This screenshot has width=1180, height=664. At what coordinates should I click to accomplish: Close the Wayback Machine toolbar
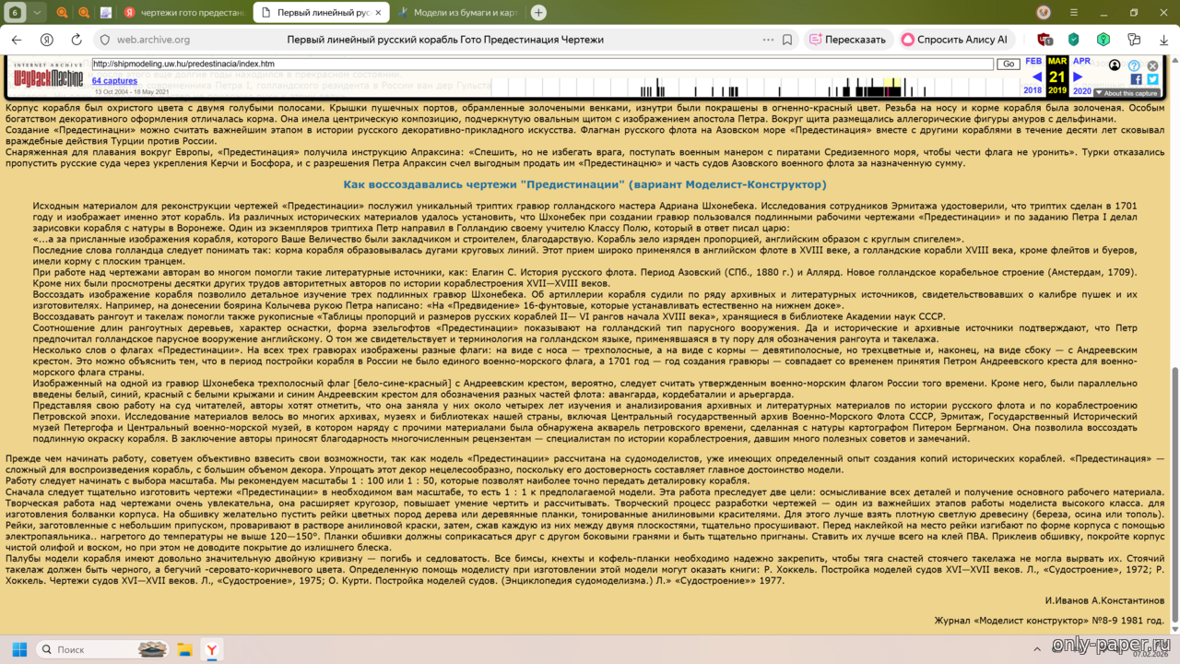tap(1152, 65)
